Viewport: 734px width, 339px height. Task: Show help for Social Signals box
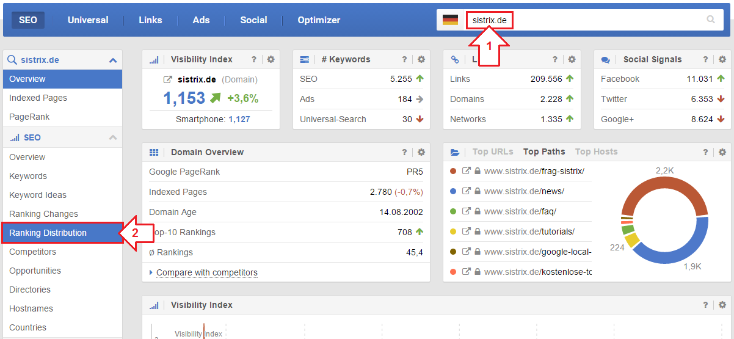coord(705,59)
